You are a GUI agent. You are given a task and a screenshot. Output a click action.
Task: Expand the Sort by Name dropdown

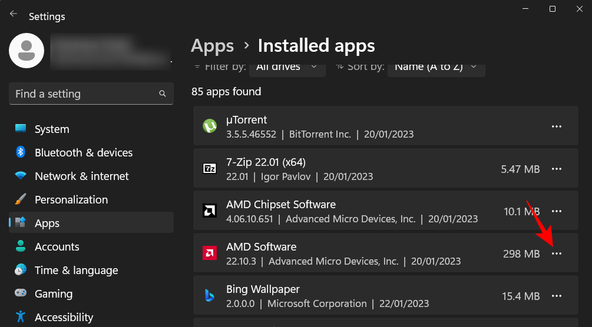[x=436, y=68]
